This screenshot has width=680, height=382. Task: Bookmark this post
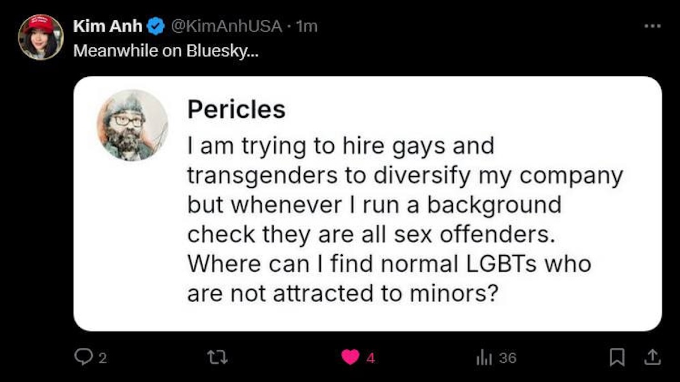(x=616, y=357)
